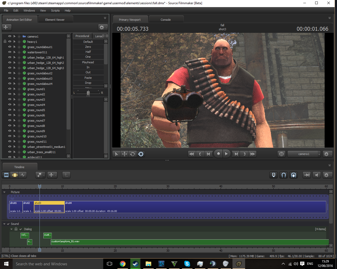This screenshot has width=337, height=269.
Task: Open the Graph Editor icon
Action: (x=23, y=175)
